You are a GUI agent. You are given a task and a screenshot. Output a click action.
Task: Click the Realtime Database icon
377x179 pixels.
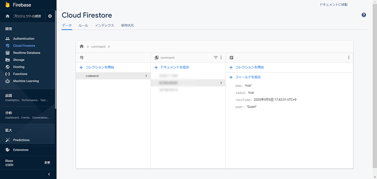(x=8, y=53)
